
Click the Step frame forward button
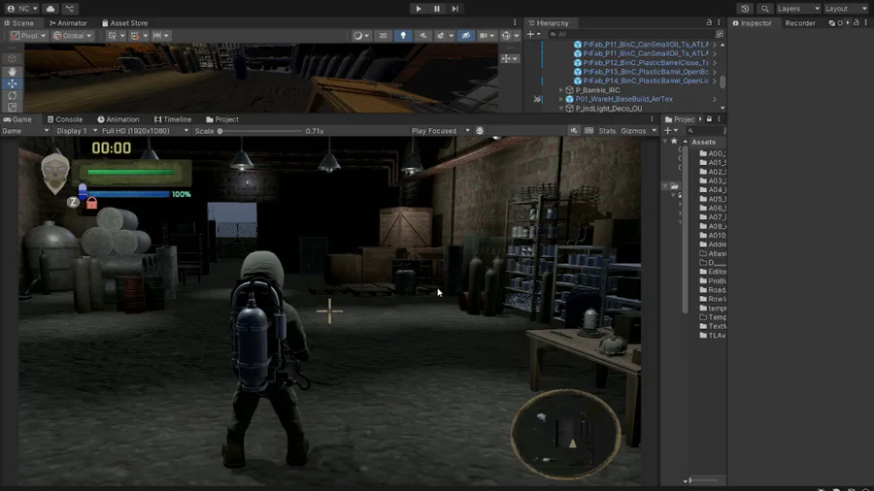pyautogui.click(x=454, y=9)
